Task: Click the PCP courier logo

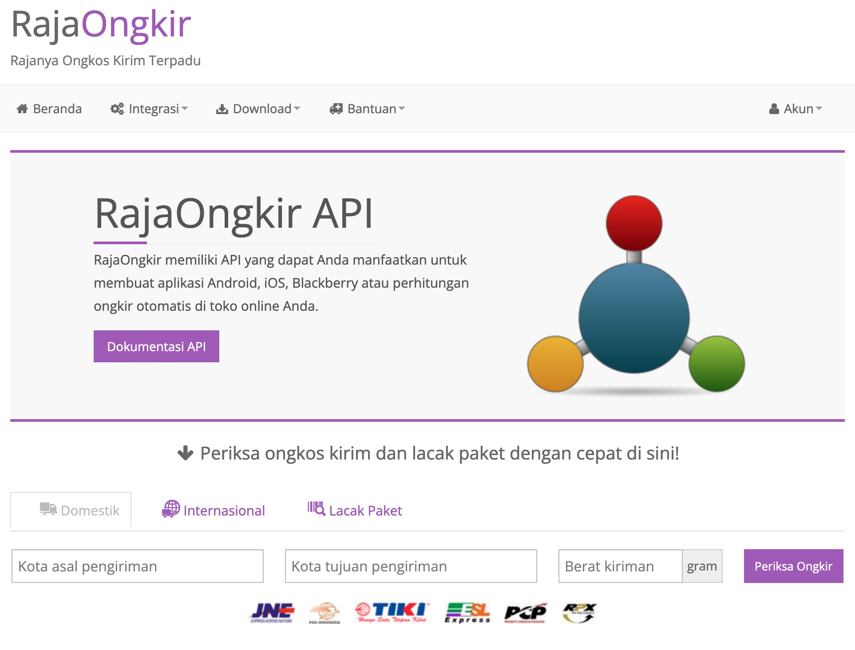Action: click(x=525, y=613)
